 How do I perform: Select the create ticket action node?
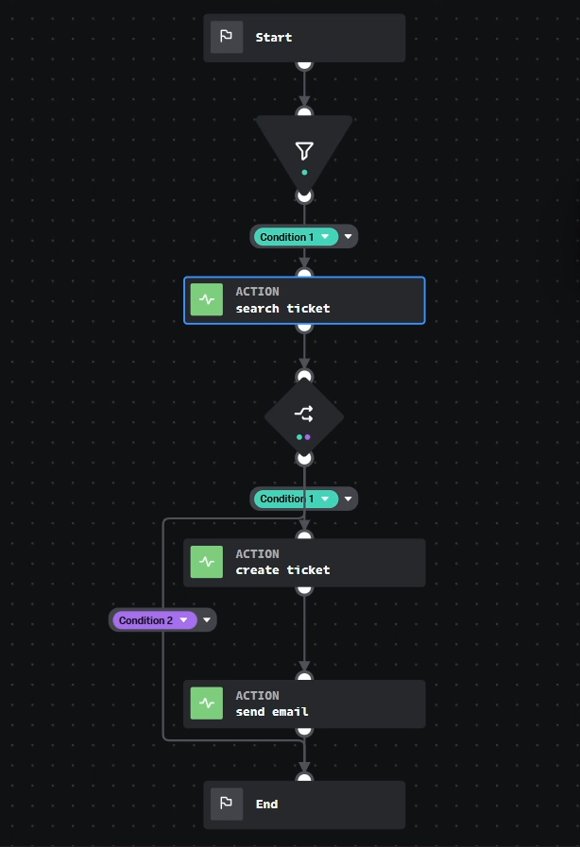pyautogui.click(x=304, y=563)
